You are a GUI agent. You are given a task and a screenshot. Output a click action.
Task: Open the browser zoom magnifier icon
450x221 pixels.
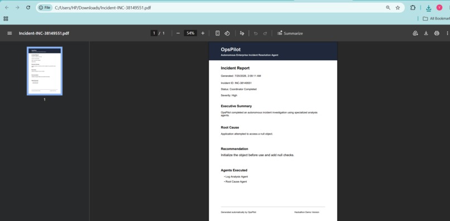click(388, 8)
